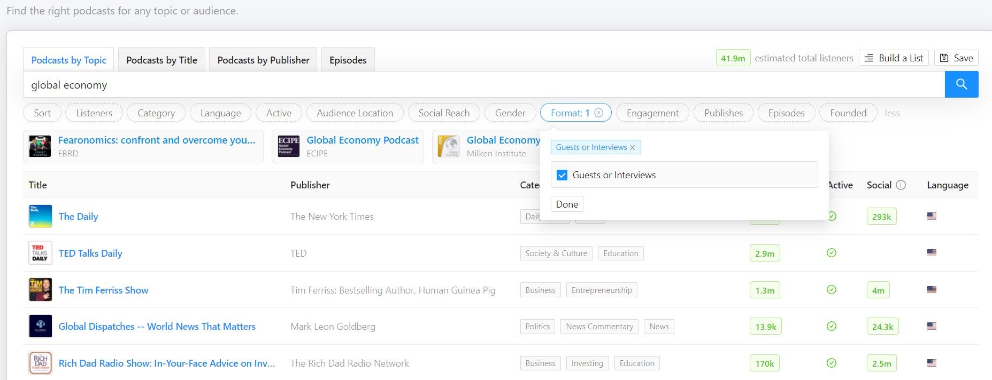Switch to Podcasts by Topic tab
The height and width of the screenshot is (380, 992).
tap(68, 60)
